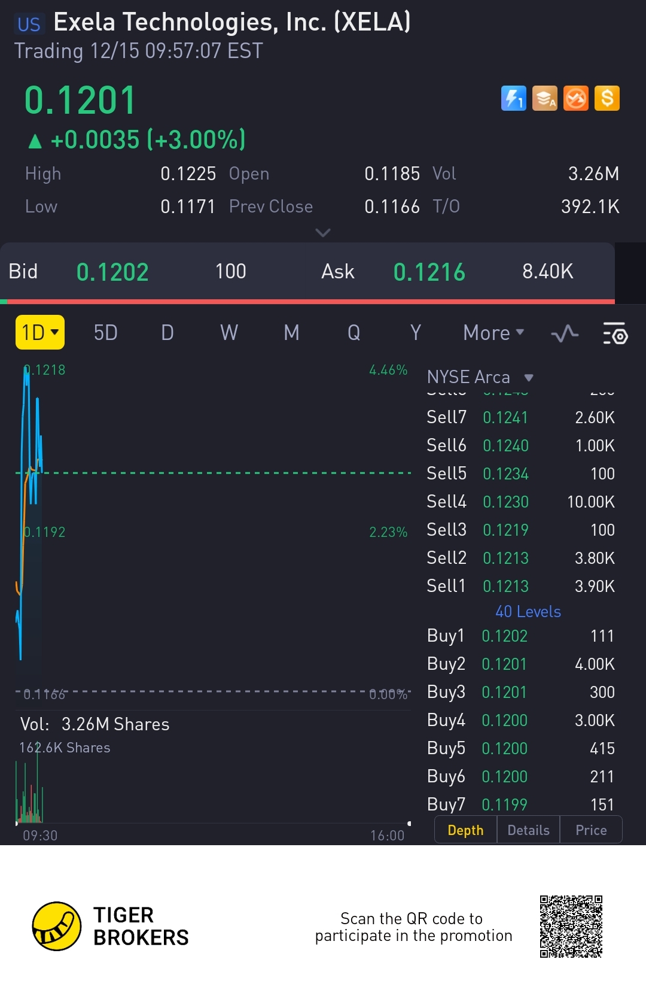
Task: Tap the Exela Technologies (XELA) title
Action: (232, 23)
